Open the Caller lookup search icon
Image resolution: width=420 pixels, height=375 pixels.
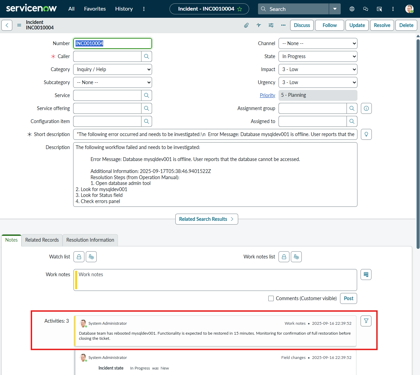[x=147, y=56]
